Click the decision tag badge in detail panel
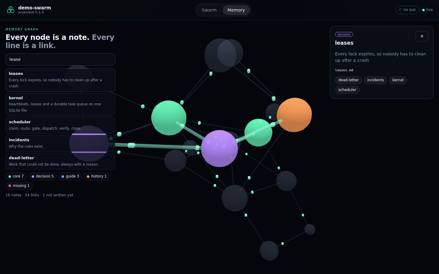The width and height of the screenshot is (439, 274). pyautogui.click(x=344, y=34)
